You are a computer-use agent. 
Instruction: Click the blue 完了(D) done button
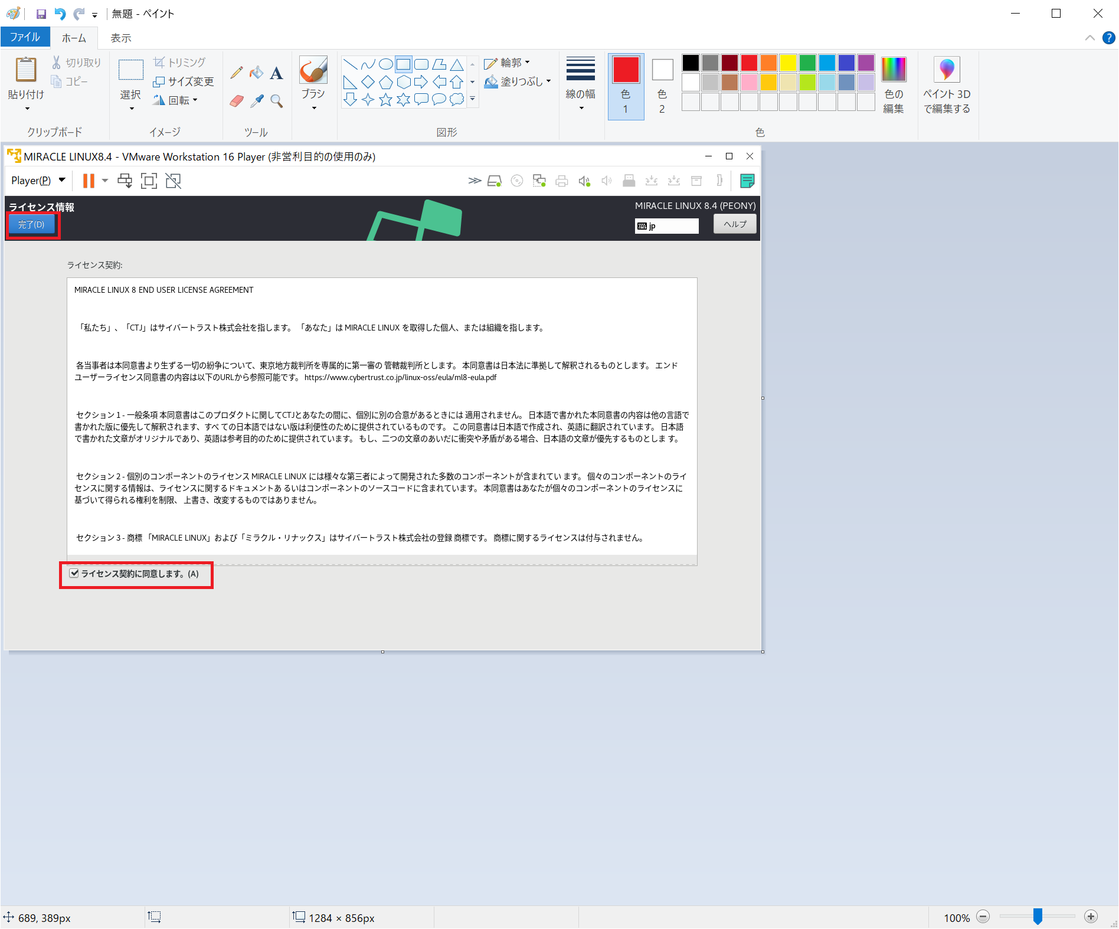tap(31, 224)
